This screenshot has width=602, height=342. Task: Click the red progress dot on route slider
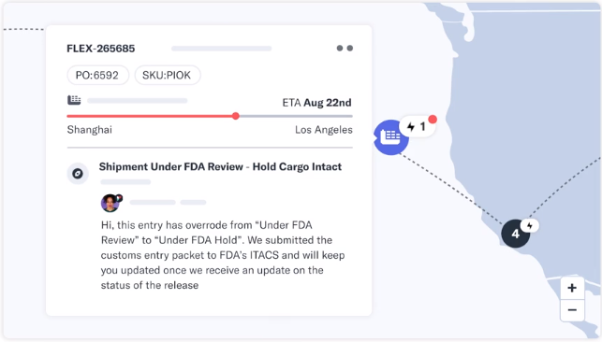236,116
